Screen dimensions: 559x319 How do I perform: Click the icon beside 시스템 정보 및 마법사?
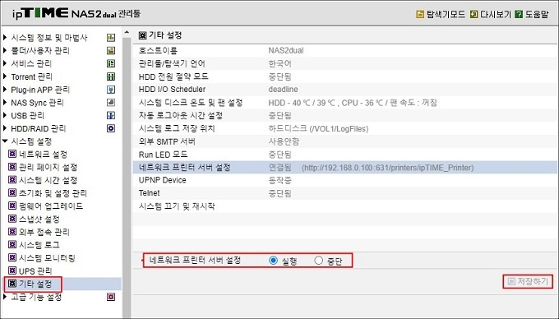click(x=111, y=38)
